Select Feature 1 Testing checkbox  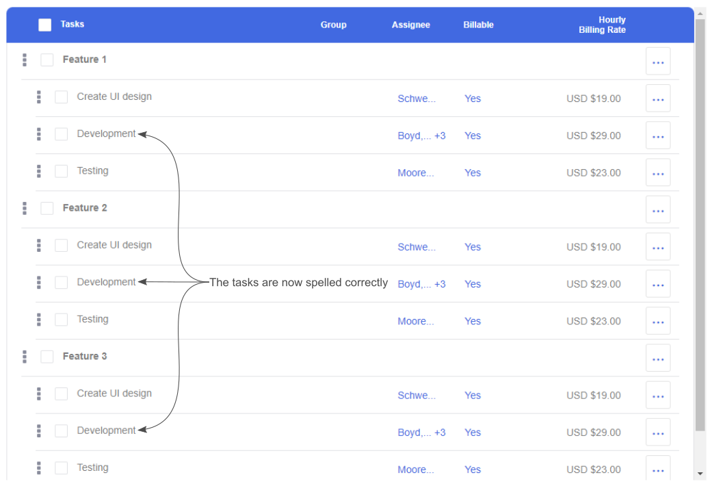62,171
